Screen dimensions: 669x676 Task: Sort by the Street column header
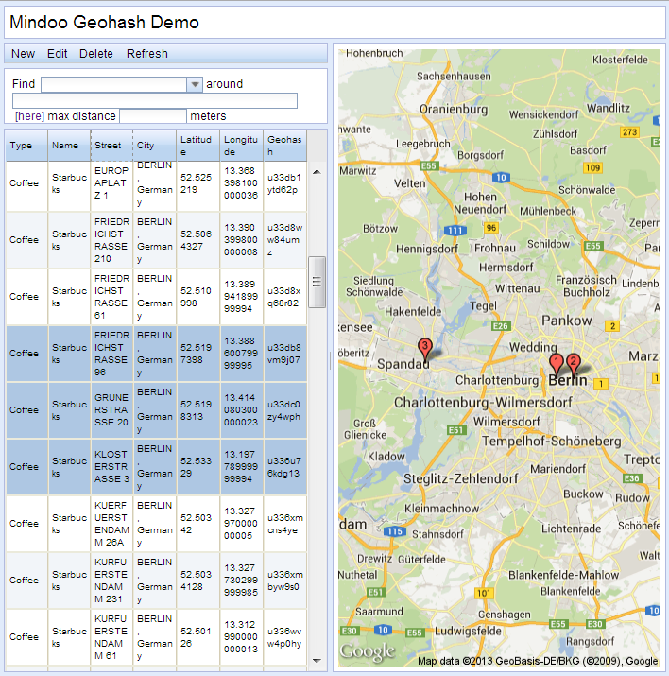pyautogui.click(x=111, y=146)
